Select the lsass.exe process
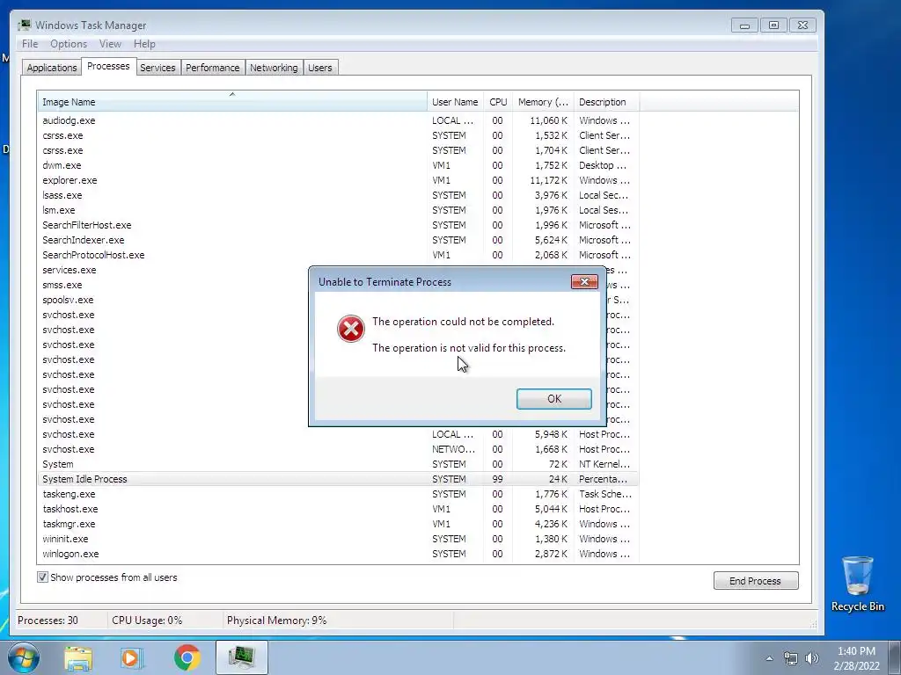Image resolution: width=901 pixels, height=675 pixels. [338, 195]
